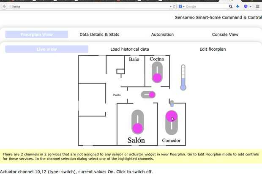
Task: Click the blue downloads arrow icon
Action: [237, 6]
